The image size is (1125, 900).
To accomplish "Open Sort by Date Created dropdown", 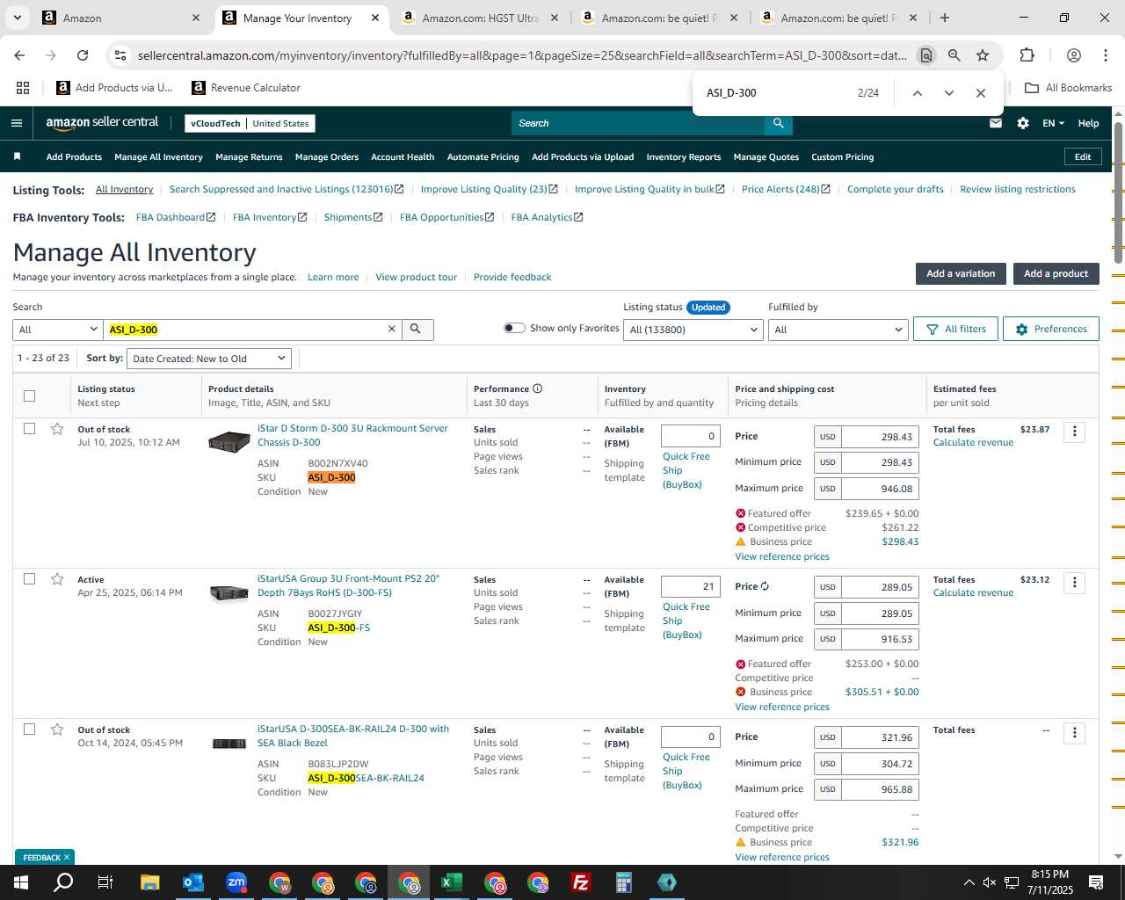I will pyautogui.click(x=209, y=359).
